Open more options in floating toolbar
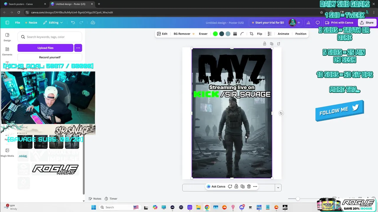 [x=255, y=186]
